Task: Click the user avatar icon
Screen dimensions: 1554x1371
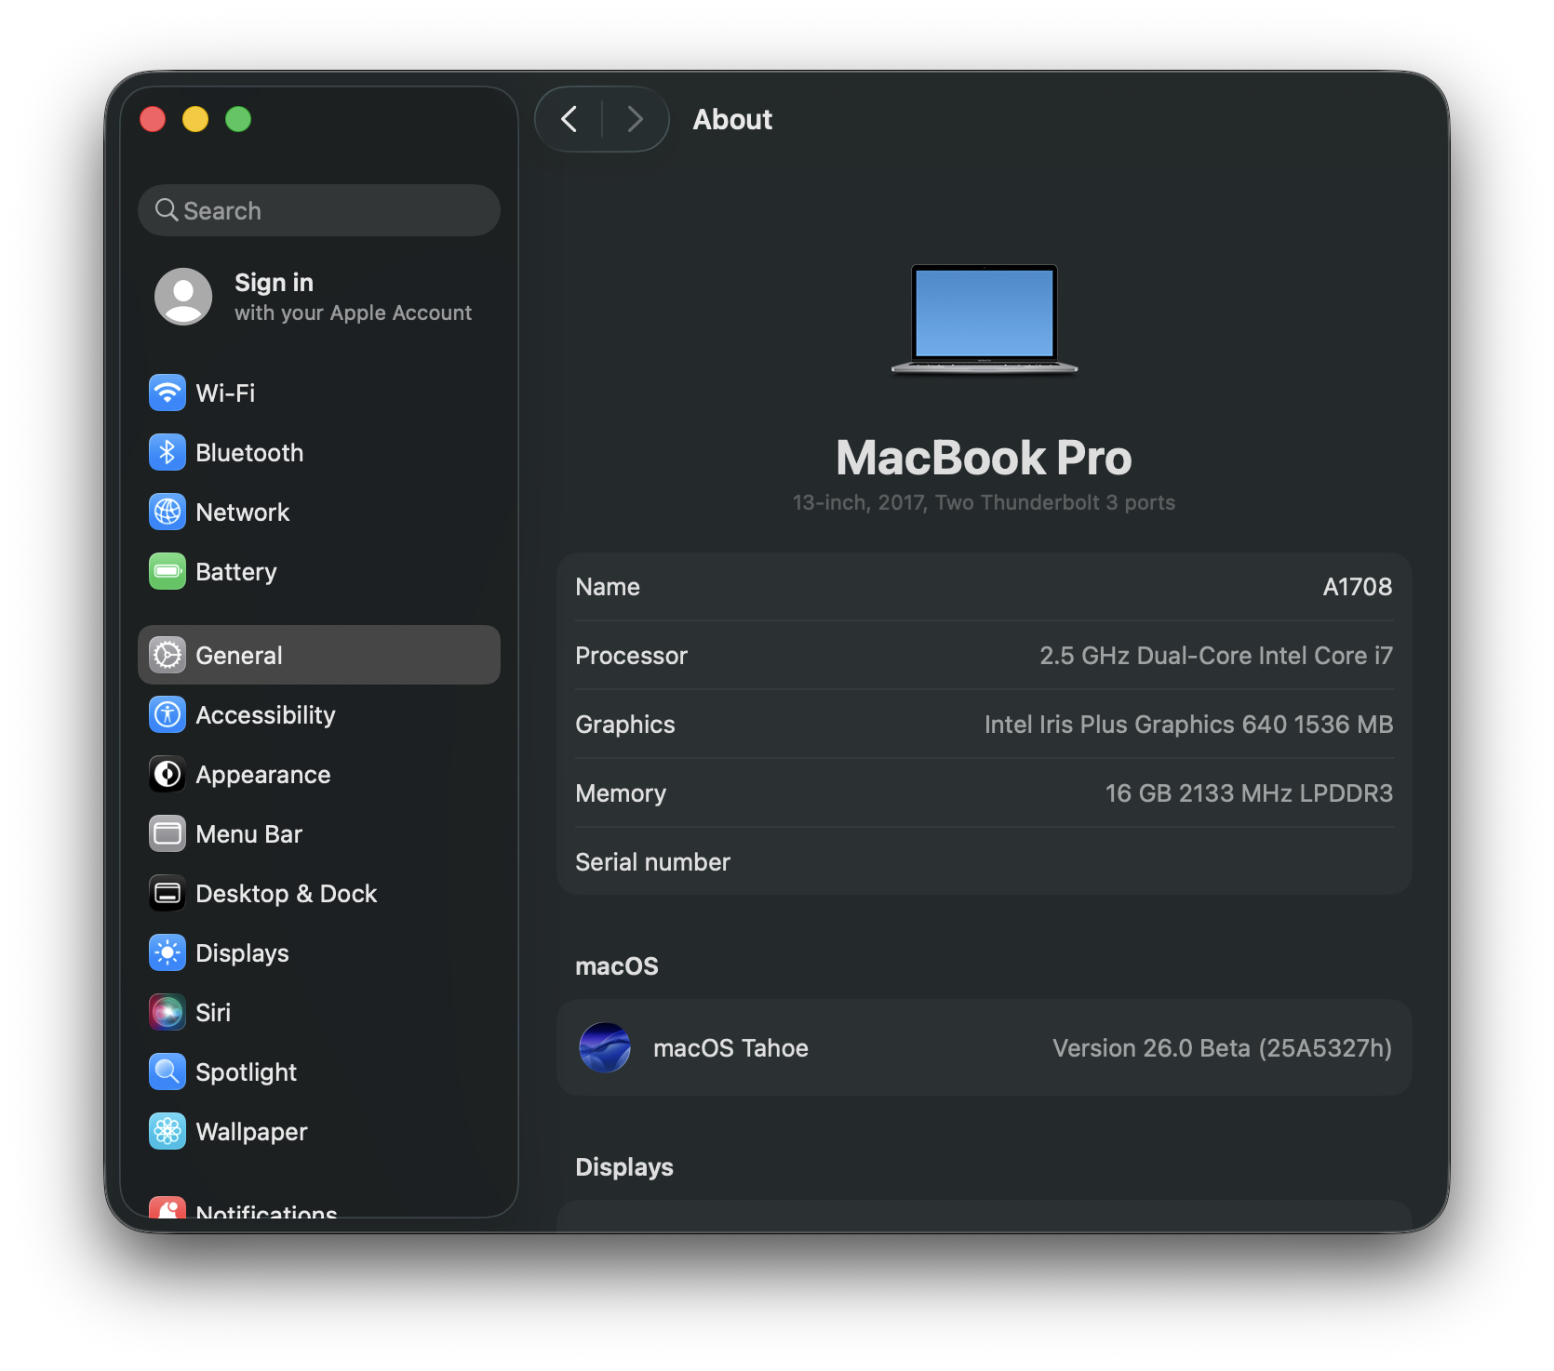Action: pyautogui.click(x=183, y=297)
